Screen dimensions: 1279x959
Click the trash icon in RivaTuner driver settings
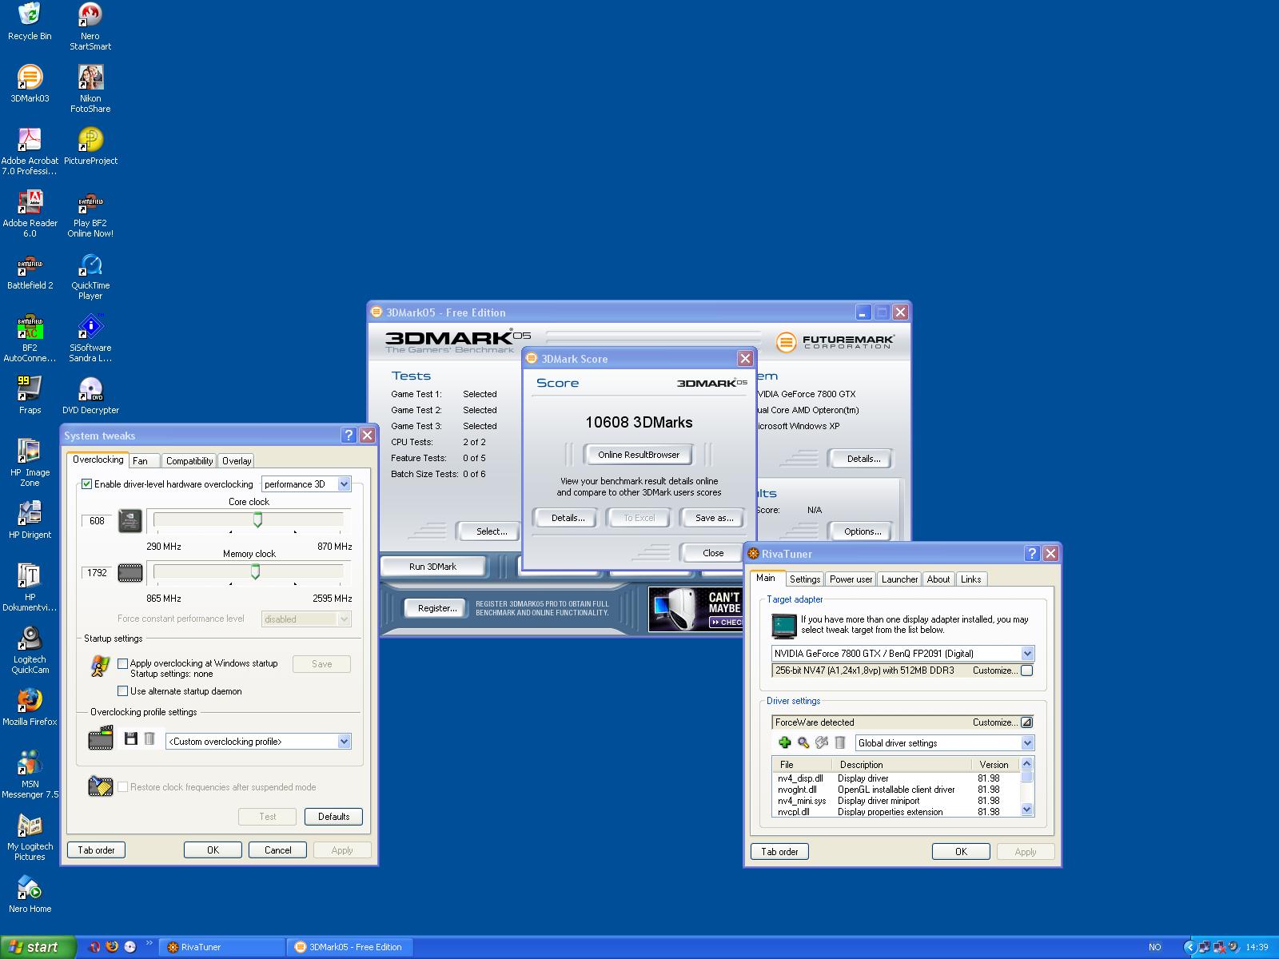coord(840,742)
